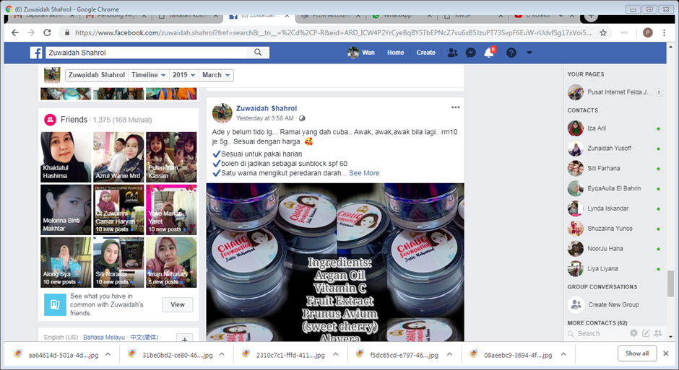The image size is (679, 370).
Task: Close the downloads bar
Action: coord(666,353)
